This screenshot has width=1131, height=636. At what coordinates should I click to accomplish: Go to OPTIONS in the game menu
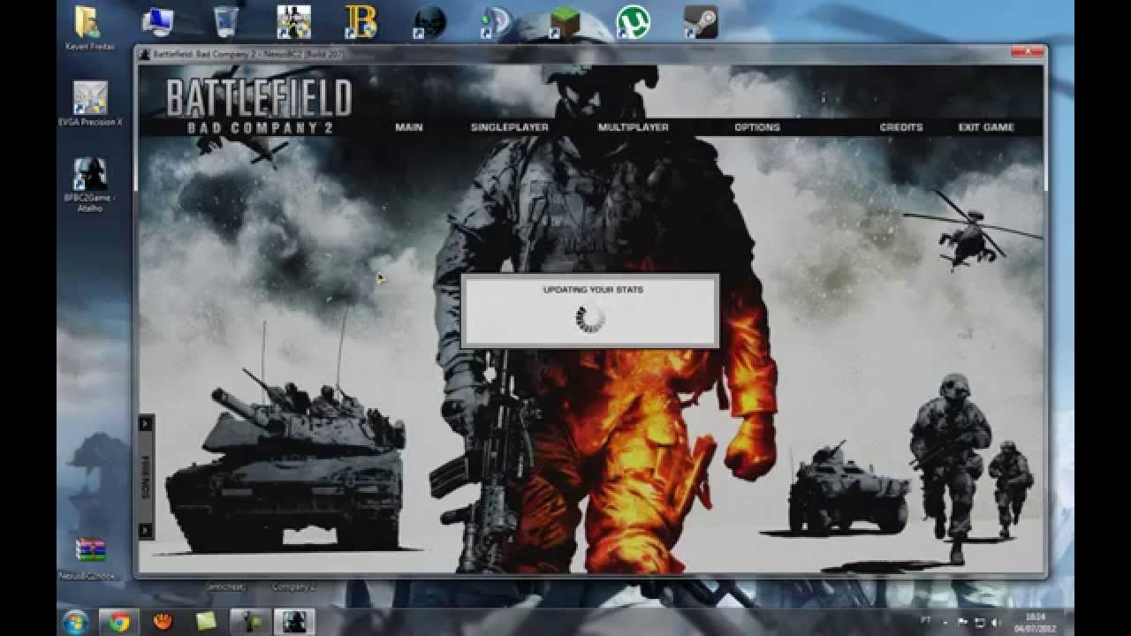point(757,127)
